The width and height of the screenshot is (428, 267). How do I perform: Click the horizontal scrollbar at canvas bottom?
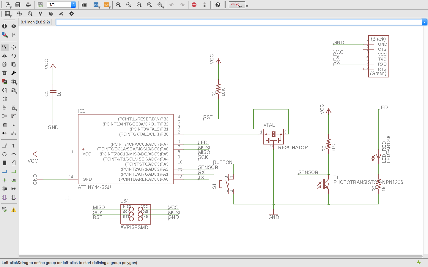[x=220, y=256]
